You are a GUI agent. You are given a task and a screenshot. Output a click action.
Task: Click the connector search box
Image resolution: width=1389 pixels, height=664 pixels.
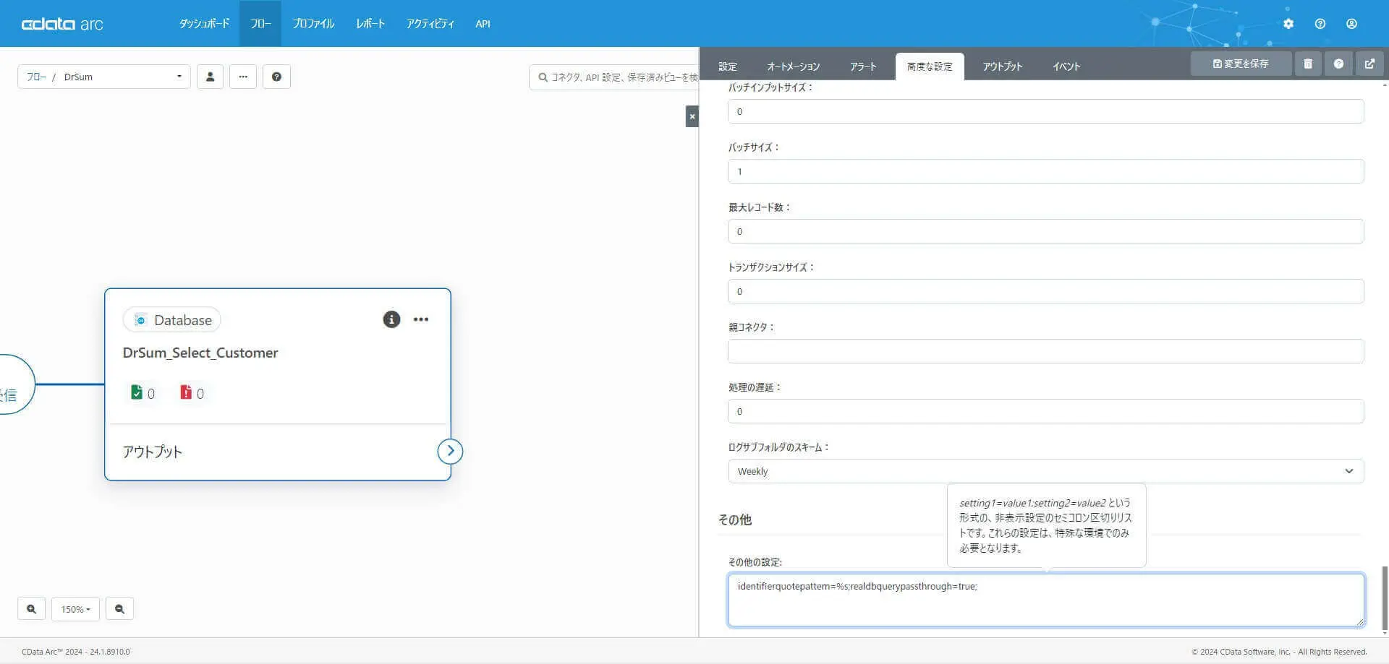tap(615, 77)
